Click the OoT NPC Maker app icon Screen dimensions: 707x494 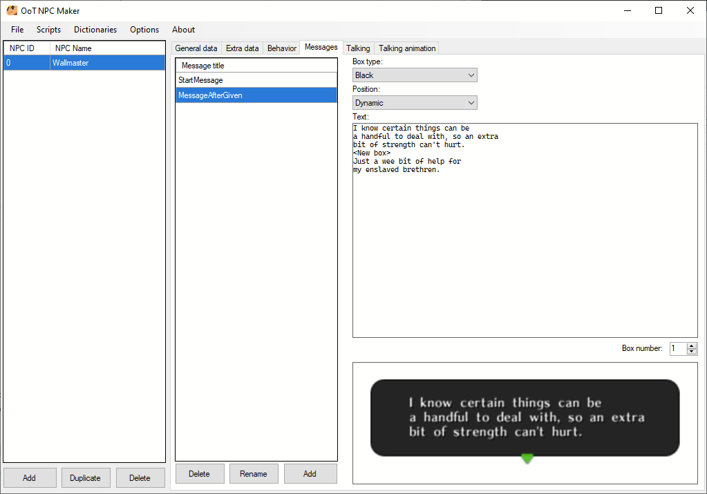(10, 10)
